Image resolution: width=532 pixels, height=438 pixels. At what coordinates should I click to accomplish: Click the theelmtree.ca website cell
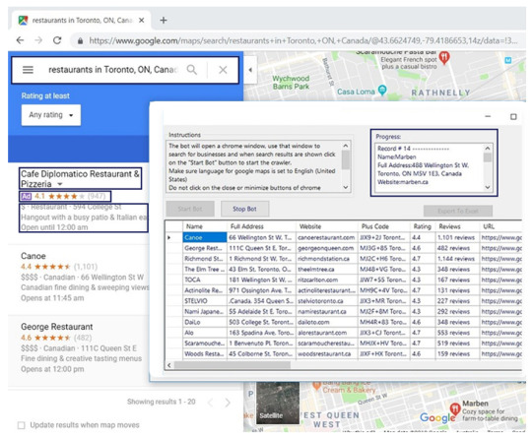click(x=327, y=269)
